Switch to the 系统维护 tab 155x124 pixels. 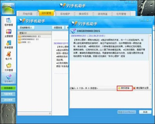[x=65, y=14]
